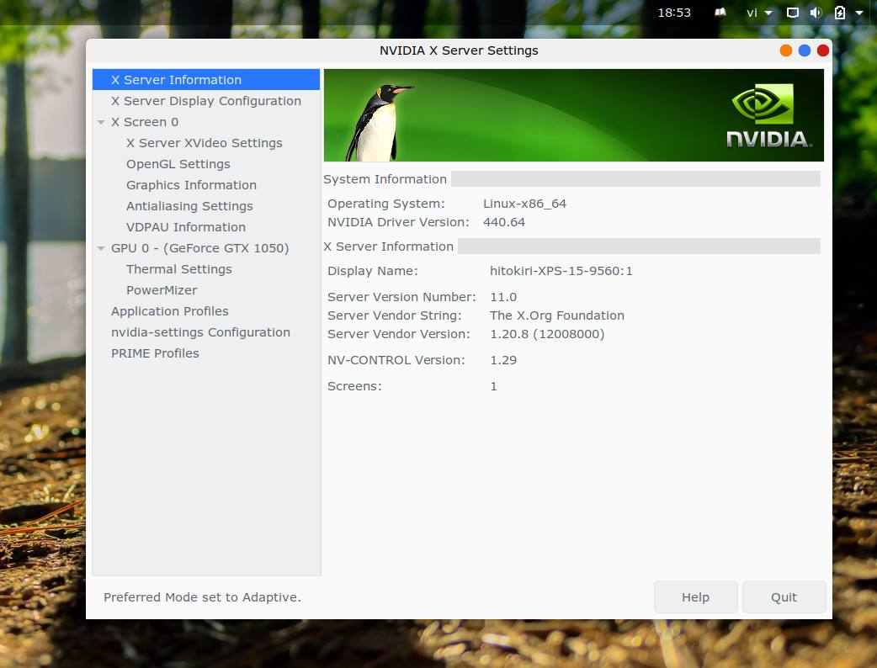Image resolution: width=877 pixels, height=668 pixels.
Task: Open the clock showing 18:53
Action: [674, 13]
